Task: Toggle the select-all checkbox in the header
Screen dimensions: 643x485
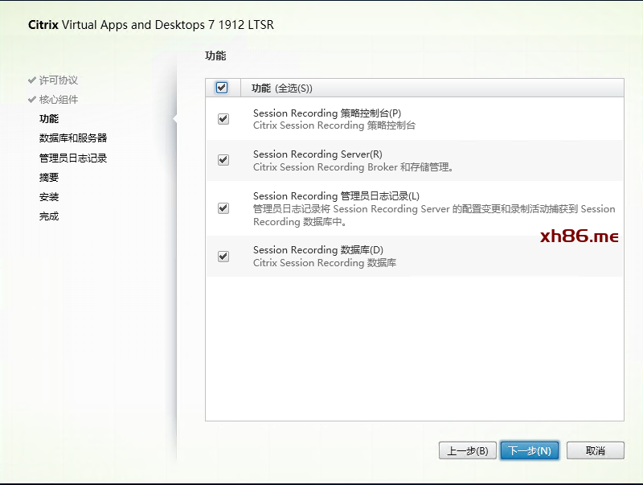Action: pyautogui.click(x=222, y=88)
